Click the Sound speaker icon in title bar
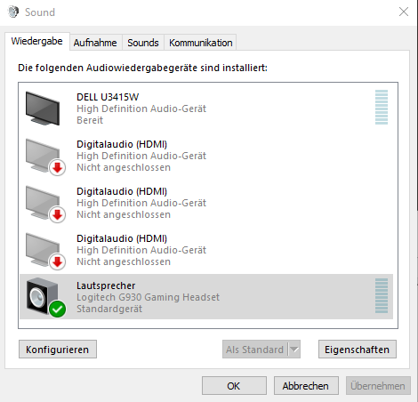Screen dimensions: 418x402 pyautogui.click(x=13, y=12)
